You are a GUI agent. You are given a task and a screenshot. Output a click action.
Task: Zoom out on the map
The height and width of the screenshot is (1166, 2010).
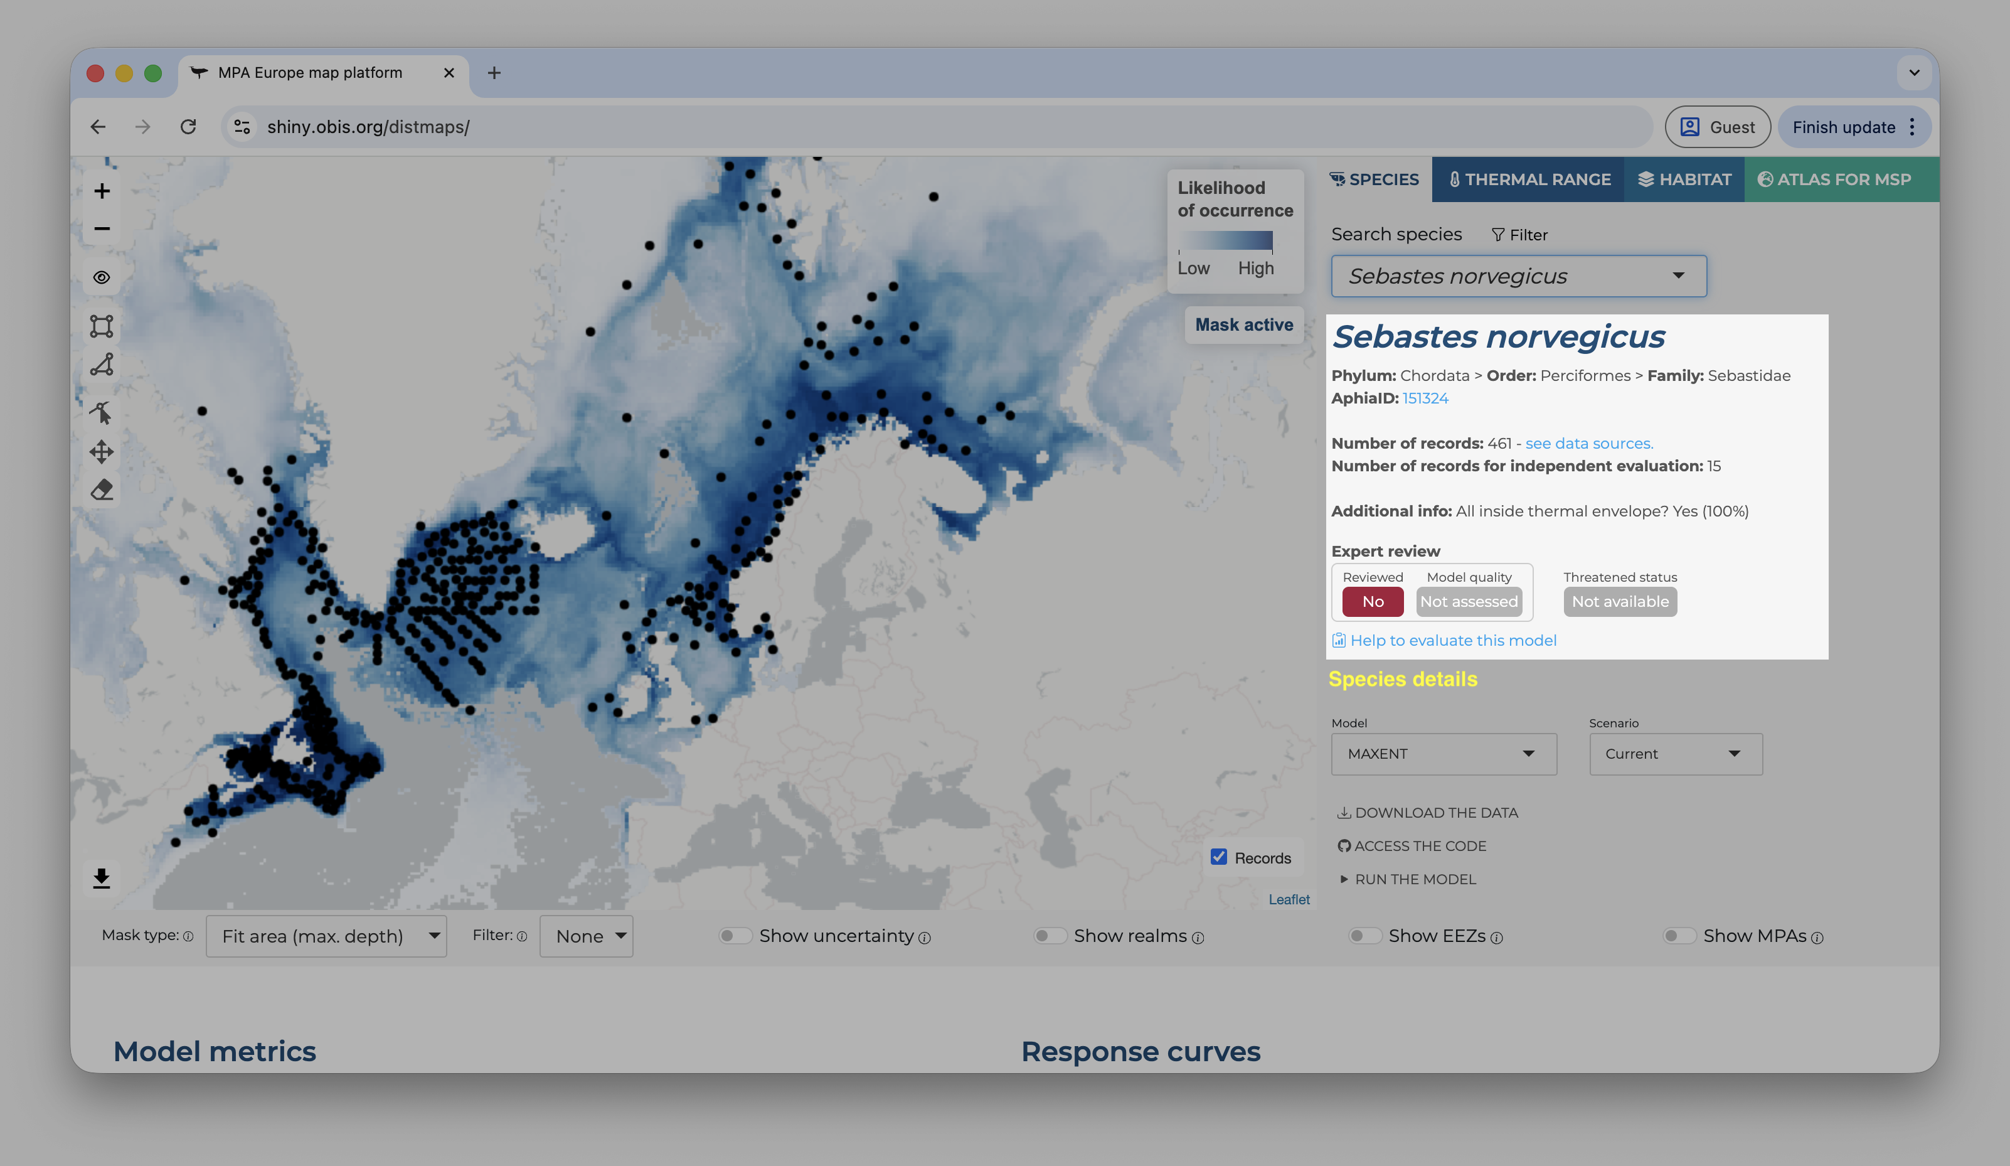point(101,228)
